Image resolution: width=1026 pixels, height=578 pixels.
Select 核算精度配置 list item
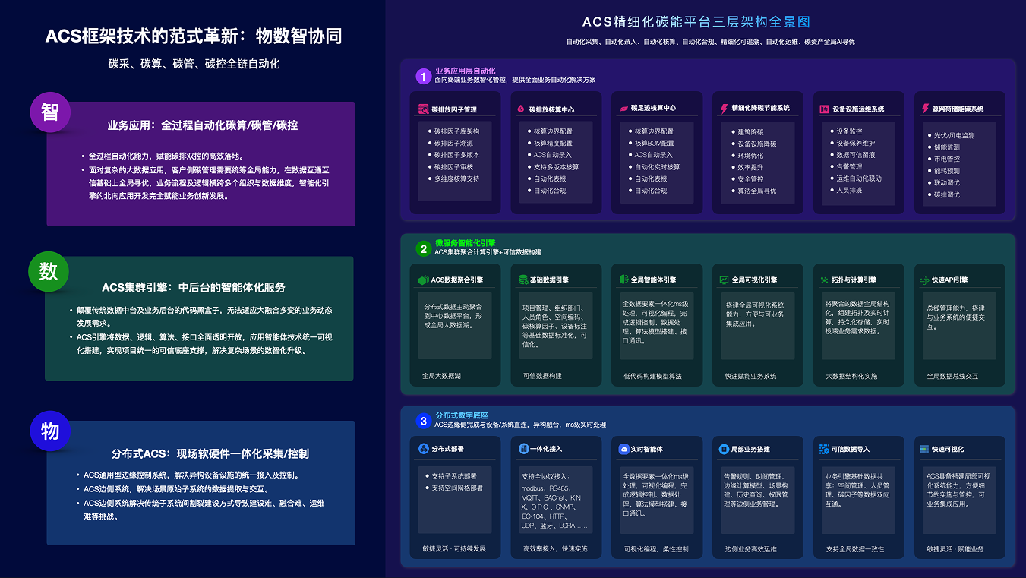coord(553,143)
